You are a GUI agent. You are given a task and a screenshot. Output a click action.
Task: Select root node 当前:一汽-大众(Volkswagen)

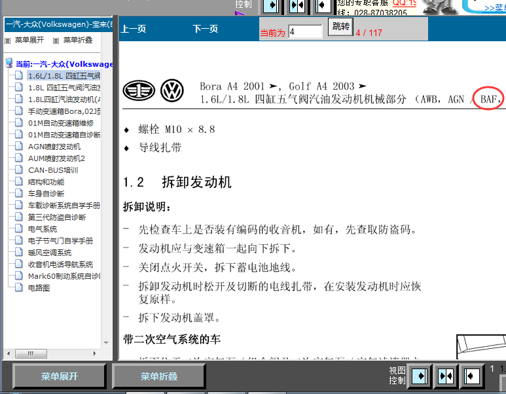(x=64, y=64)
